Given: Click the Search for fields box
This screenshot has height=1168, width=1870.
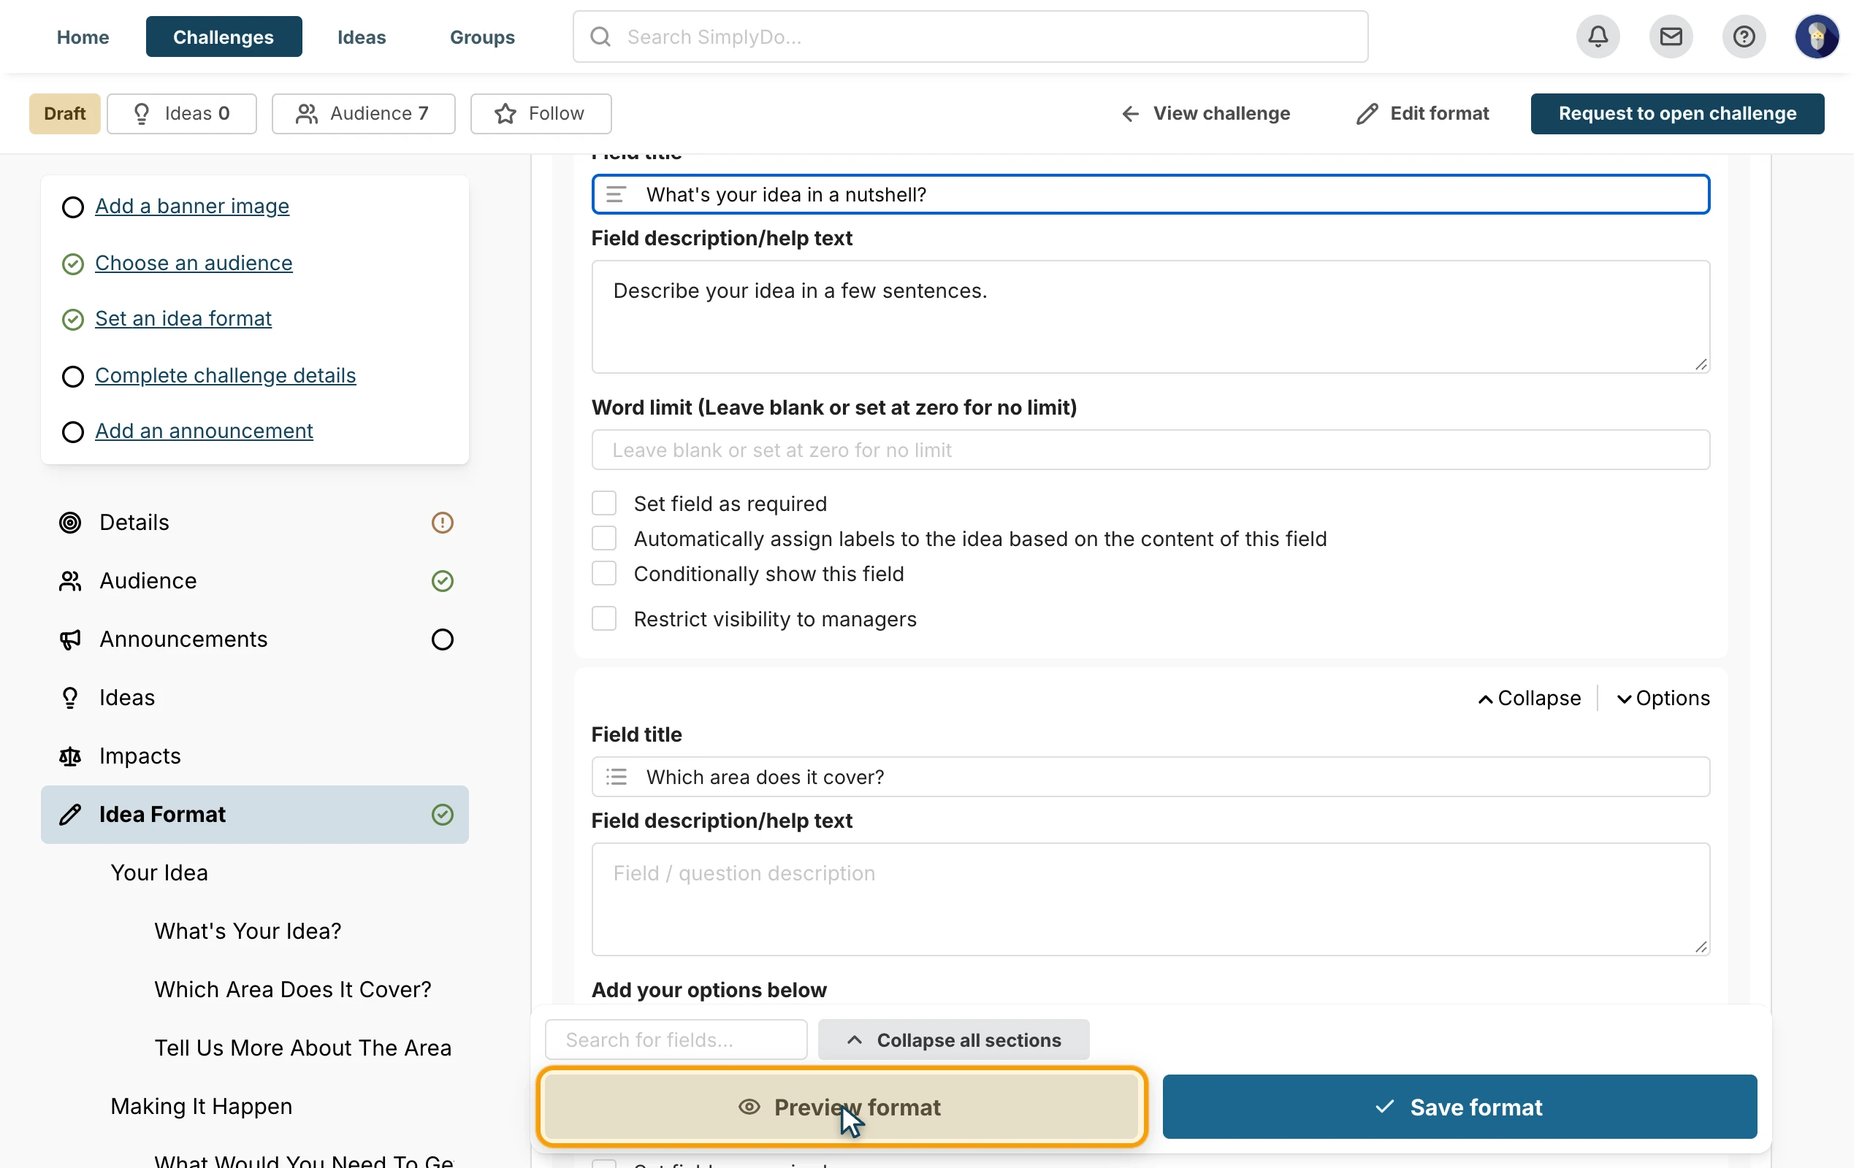Looking at the screenshot, I should pos(676,1040).
